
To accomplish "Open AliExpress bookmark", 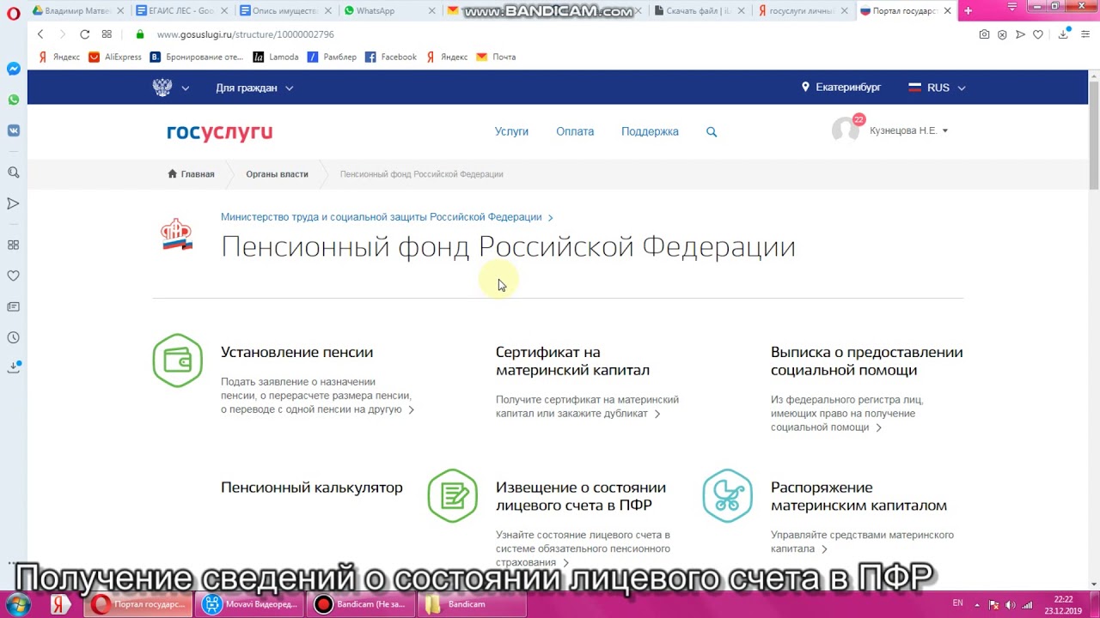I will pos(115,58).
